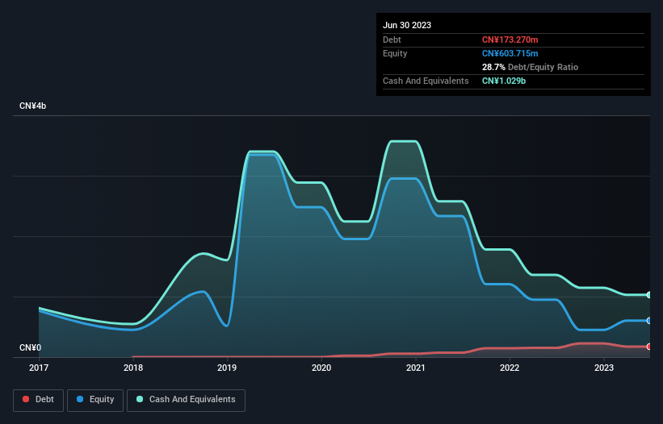Viewport: 663px width, 424px height.
Task: Select the 2022 x-axis label
Action: pos(510,368)
